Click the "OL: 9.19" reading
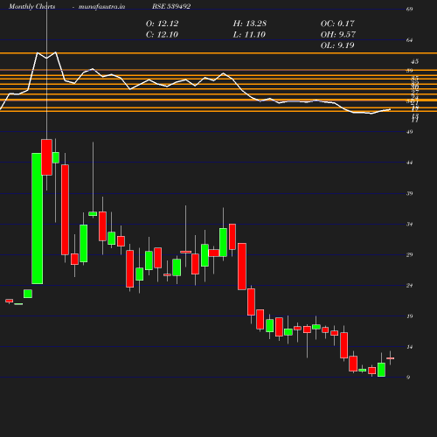This screenshot has width=437, height=437. coord(337,45)
